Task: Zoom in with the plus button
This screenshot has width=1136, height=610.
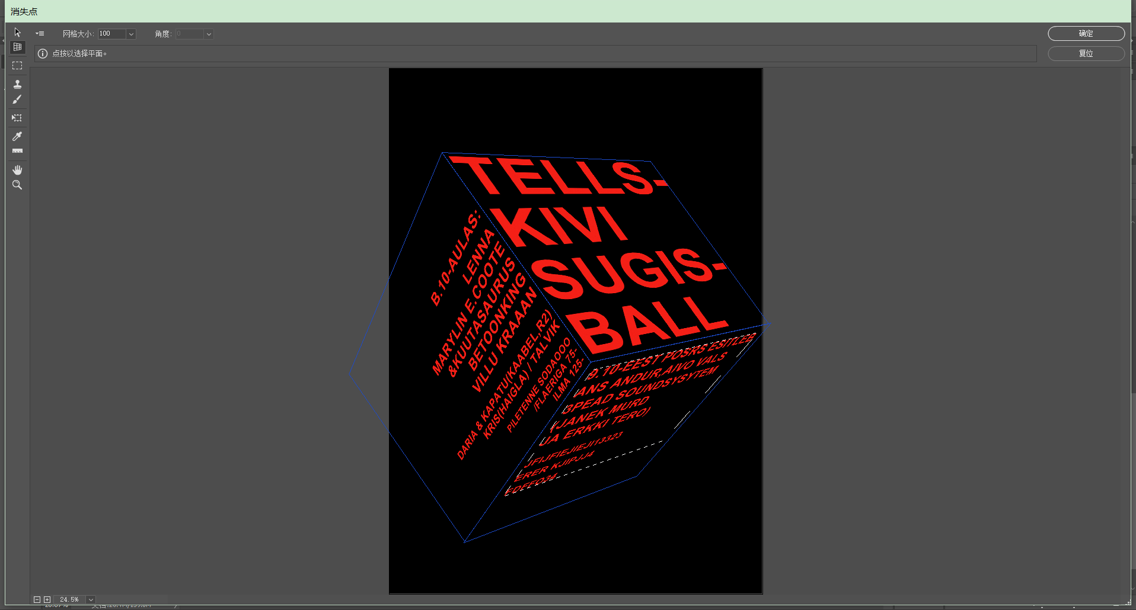Action: coord(47,599)
